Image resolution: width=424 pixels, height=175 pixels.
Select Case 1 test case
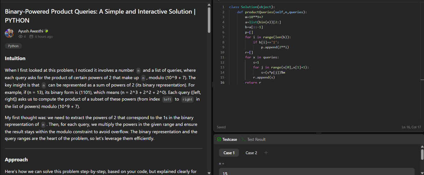point(228,153)
